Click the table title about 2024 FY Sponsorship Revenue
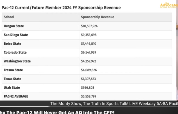 [x=61, y=8]
